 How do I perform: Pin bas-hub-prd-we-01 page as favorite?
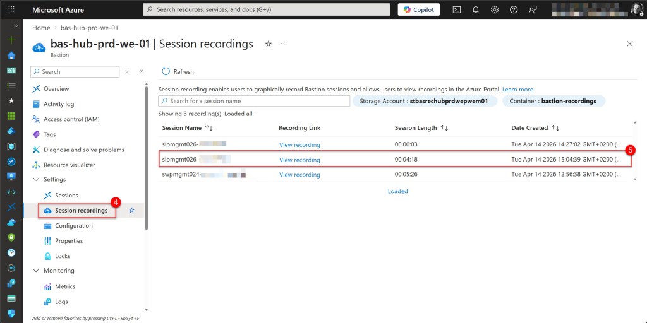pos(269,44)
